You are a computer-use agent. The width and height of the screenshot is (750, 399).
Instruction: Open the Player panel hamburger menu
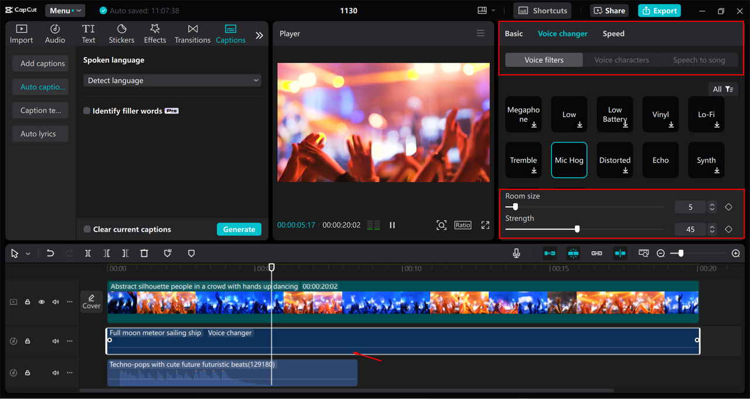pyautogui.click(x=480, y=33)
